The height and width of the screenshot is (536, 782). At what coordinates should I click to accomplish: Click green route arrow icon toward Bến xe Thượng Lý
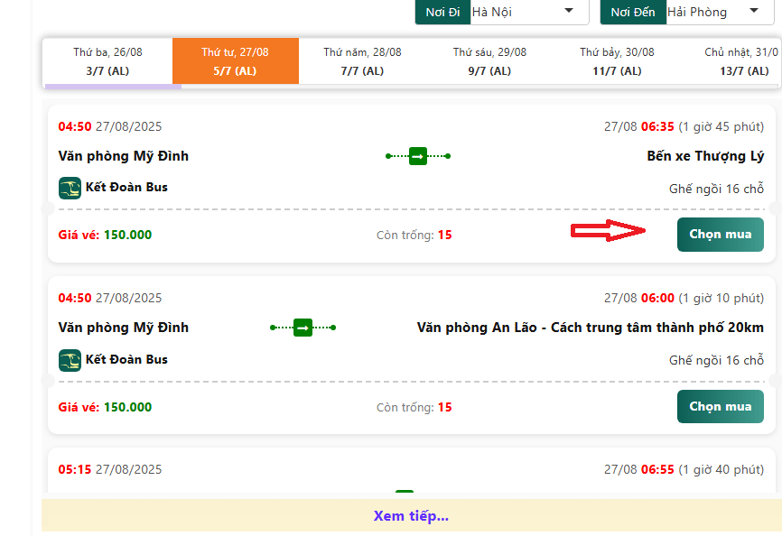pos(417,156)
